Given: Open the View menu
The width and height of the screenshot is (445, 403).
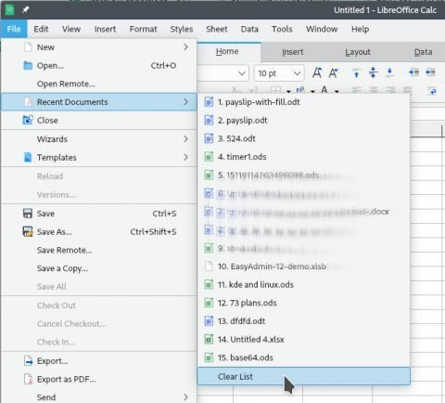Looking at the screenshot, I should coord(71,29).
